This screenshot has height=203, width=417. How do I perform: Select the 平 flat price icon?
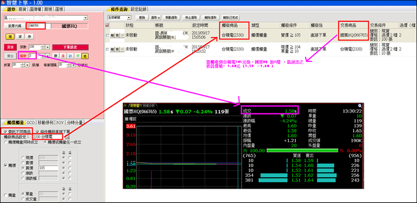pyautogui.click(x=78, y=56)
